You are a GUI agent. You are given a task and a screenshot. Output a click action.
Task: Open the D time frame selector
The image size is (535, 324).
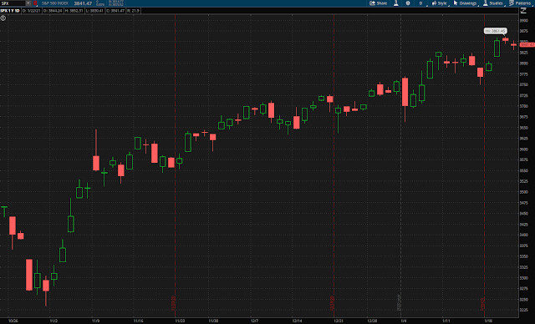pyautogui.click(x=421, y=3)
